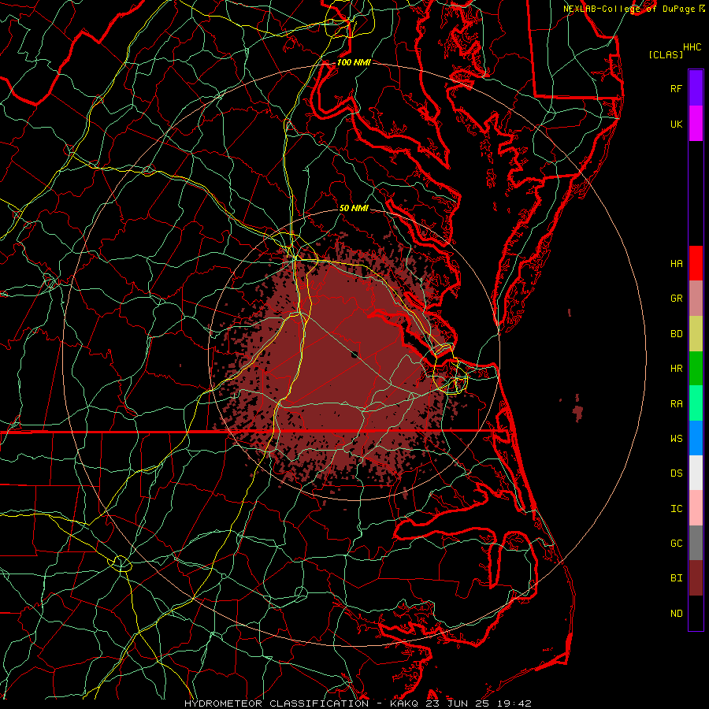Viewport: 709px width, 709px height.
Task: Click the HYDROMETEOR CLASSIFICATION title text
Action: coord(277,703)
